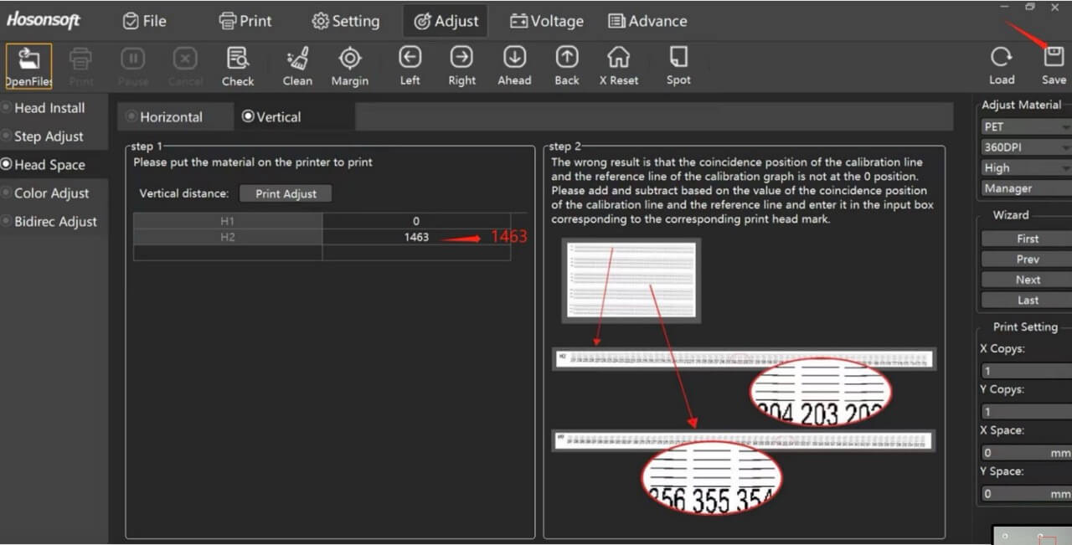Click the Print Adjust button
Image resolution: width=1072 pixels, height=545 pixels.
[x=286, y=193]
